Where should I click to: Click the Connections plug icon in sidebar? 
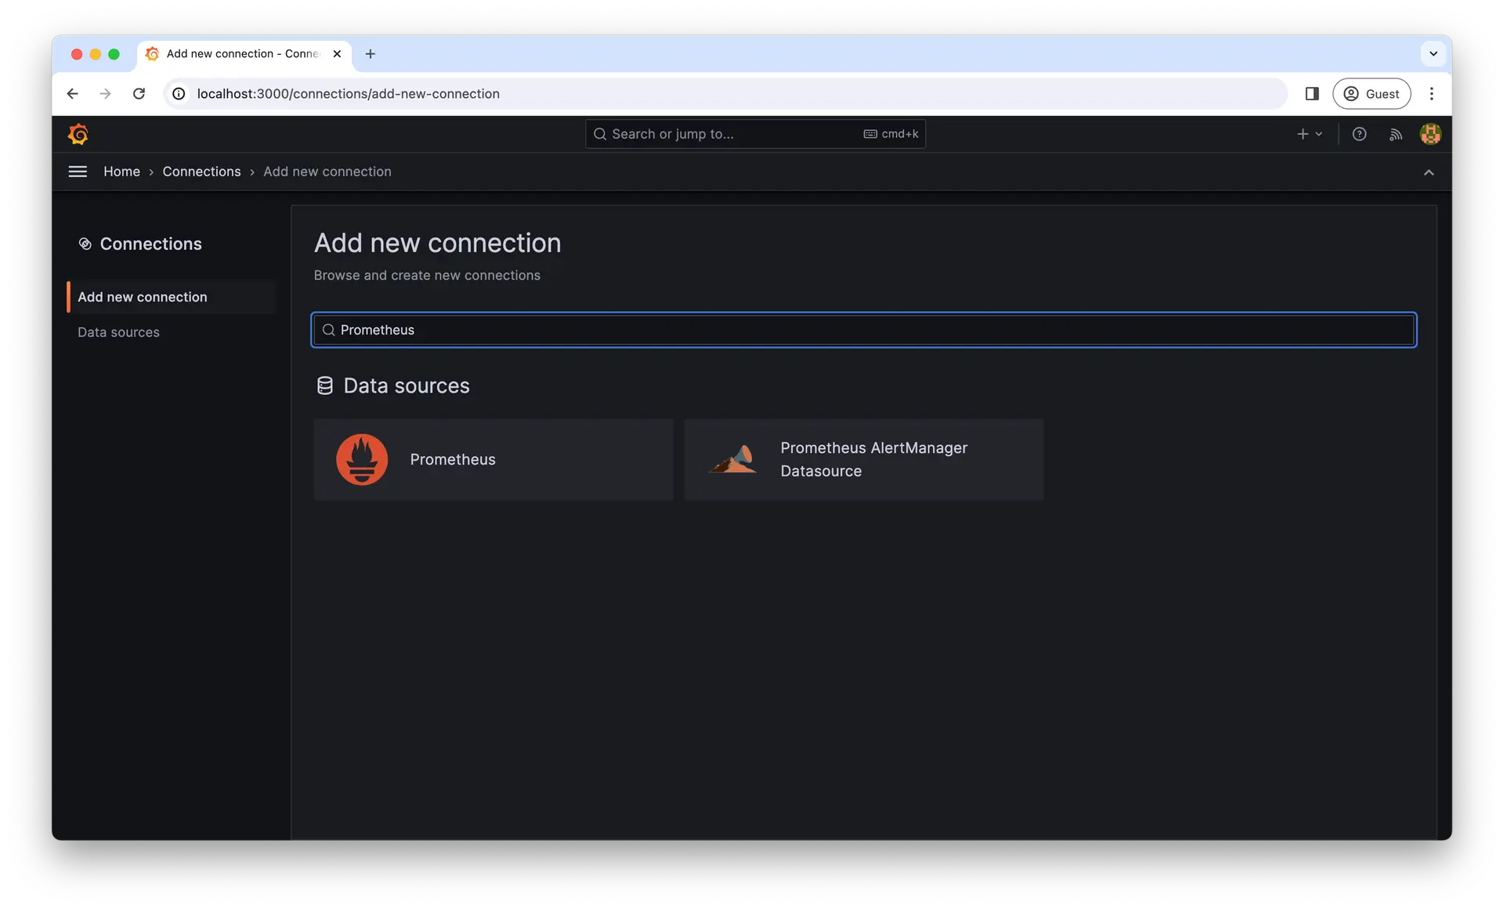85,244
